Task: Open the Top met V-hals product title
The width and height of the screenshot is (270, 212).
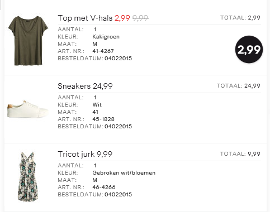Action: point(85,18)
